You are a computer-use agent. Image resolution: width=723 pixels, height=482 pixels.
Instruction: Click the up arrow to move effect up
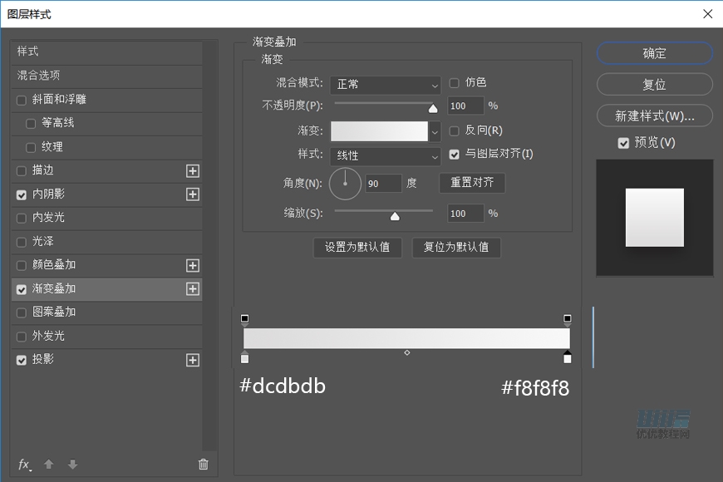[x=48, y=465]
